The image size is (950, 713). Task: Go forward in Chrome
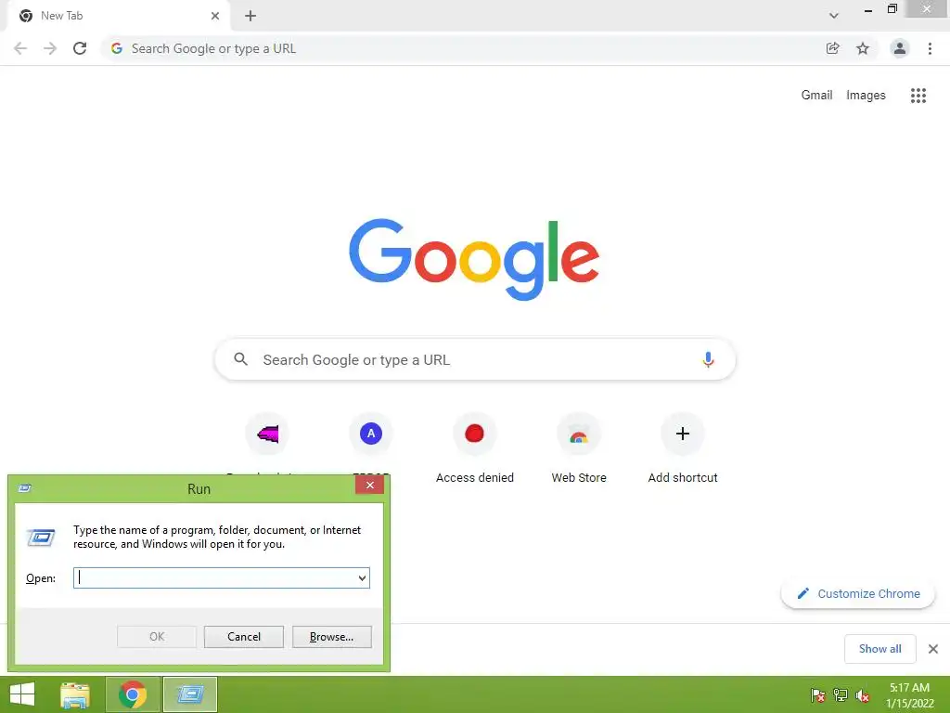pyautogui.click(x=50, y=48)
